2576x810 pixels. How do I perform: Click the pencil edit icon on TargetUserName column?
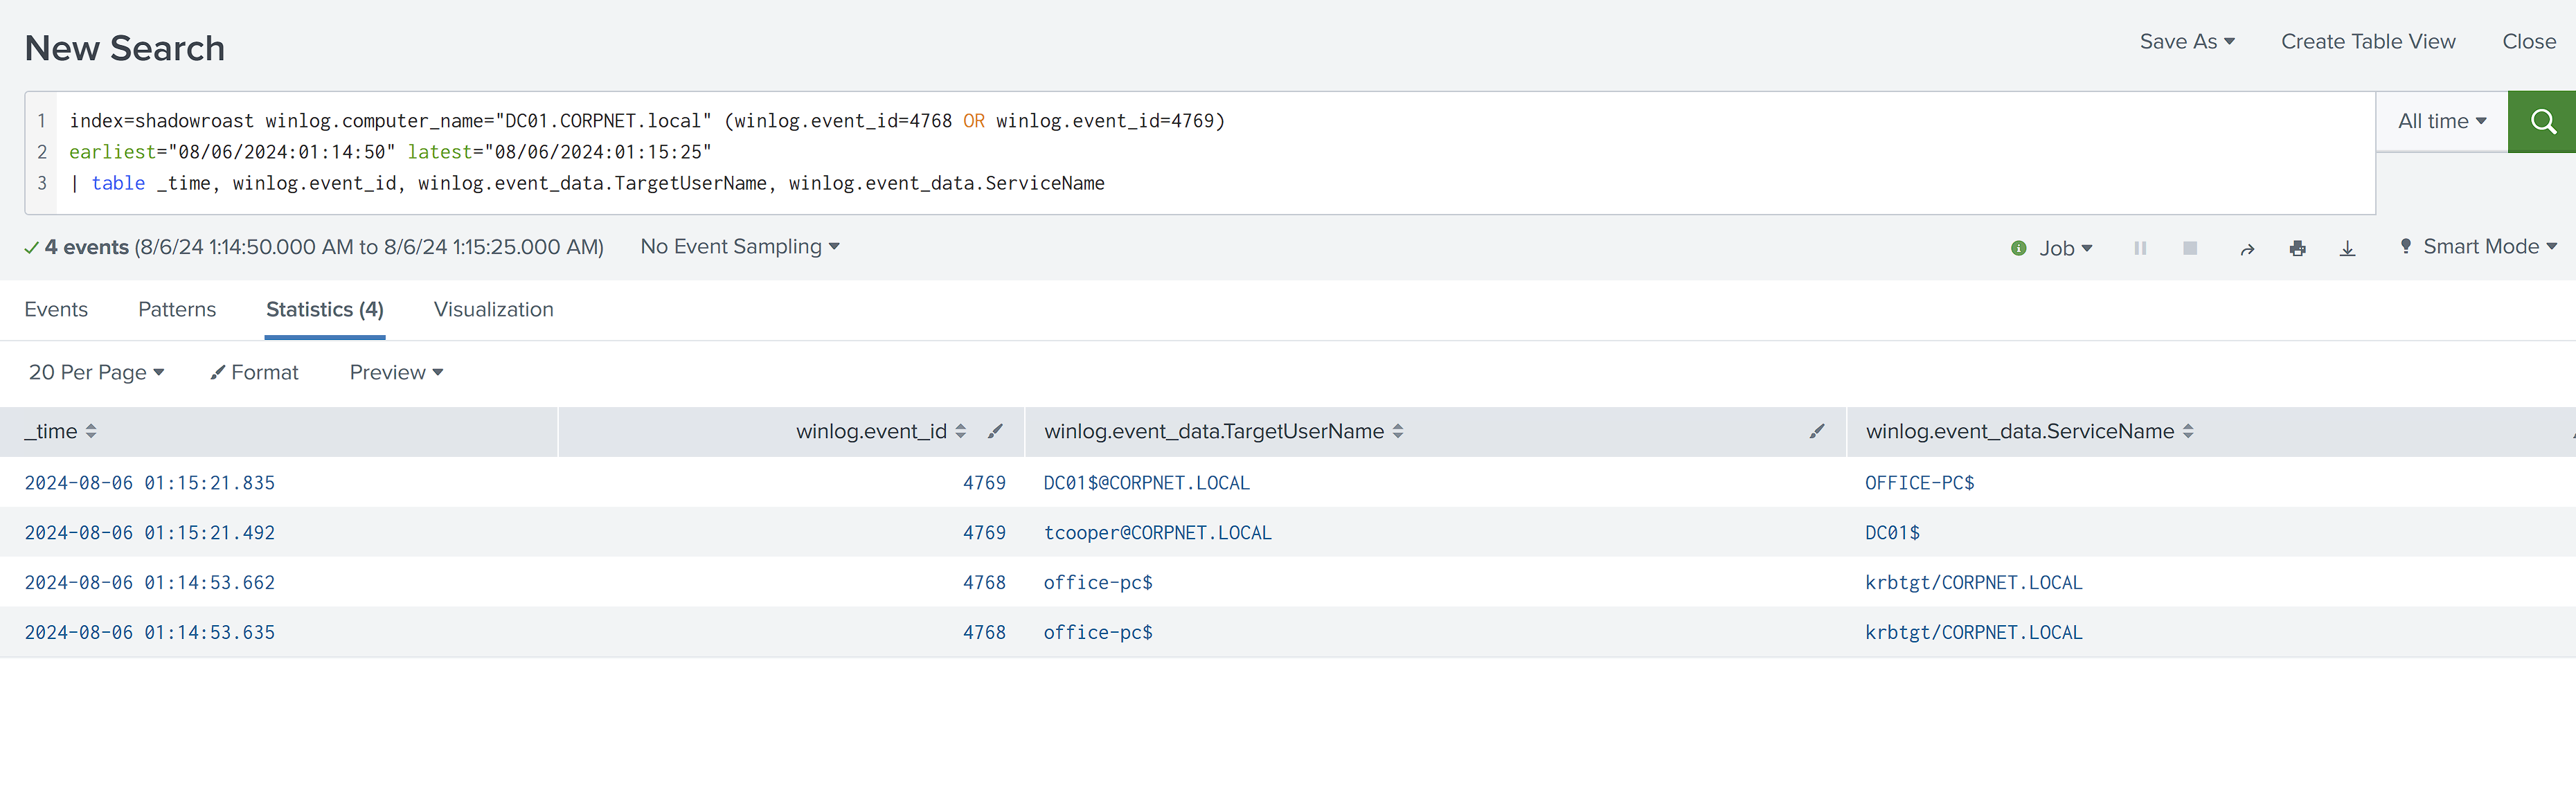[1817, 431]
